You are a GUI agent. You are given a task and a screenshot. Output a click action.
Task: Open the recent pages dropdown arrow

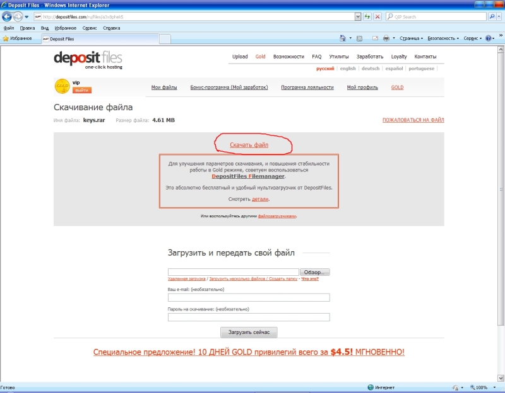pos(27,17)
